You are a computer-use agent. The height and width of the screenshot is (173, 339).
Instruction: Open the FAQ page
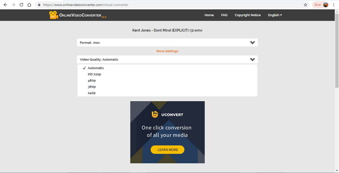pyautogui.click(x=224, y=15)
